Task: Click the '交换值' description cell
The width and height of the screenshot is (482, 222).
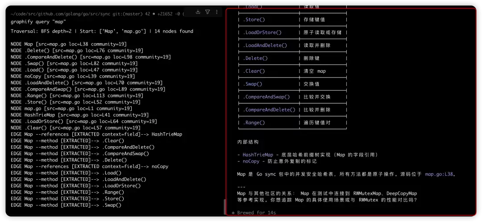Action: 312,84
